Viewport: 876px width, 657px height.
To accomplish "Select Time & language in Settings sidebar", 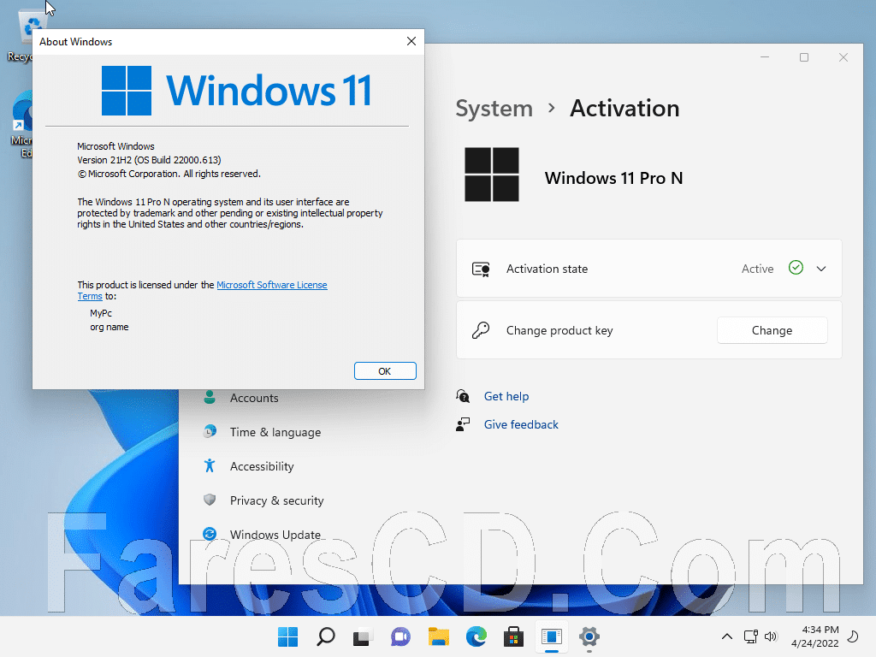I will coord(275,432).
